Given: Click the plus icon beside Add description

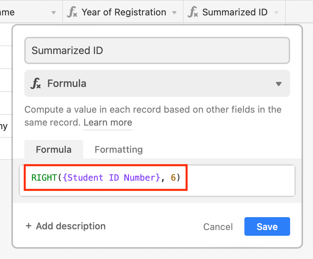Looking at the screenshot, I should [x=29, y=226].
